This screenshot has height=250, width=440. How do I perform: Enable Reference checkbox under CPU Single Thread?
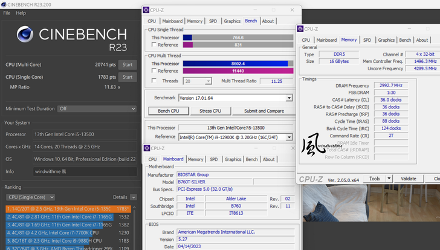[154, 45]
